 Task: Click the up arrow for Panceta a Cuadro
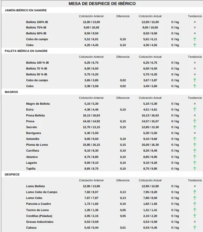195,204
